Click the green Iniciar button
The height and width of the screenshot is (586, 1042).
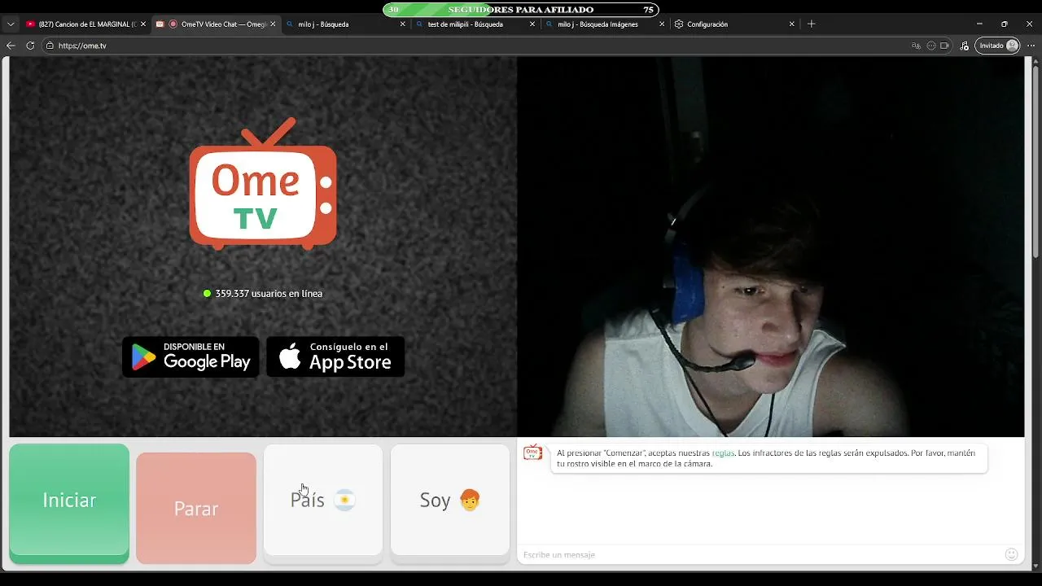pos(69,503)
